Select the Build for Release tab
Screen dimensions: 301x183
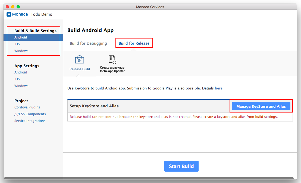click(x=134, y=43)
